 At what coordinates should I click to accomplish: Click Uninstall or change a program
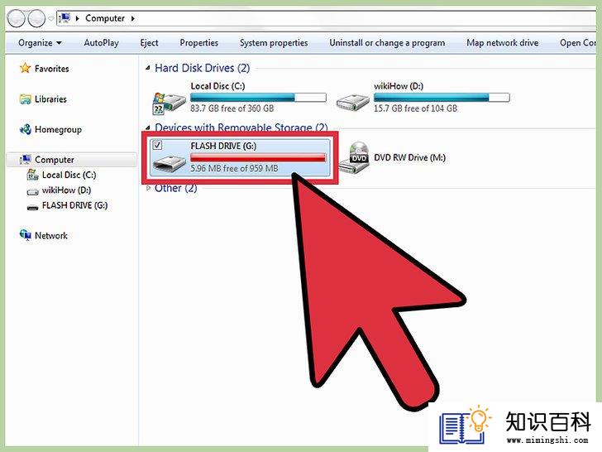(387, 43)
